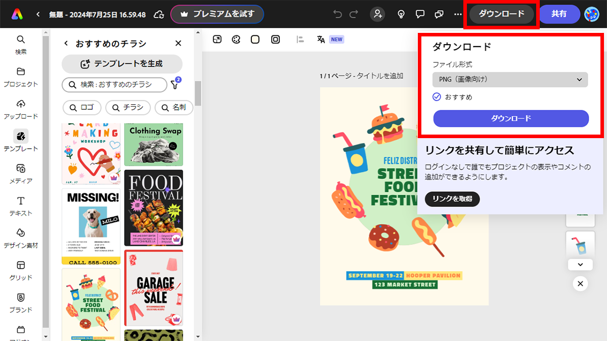Select the チラシ quick search chip
607x341 pixels.
[127, 108]
